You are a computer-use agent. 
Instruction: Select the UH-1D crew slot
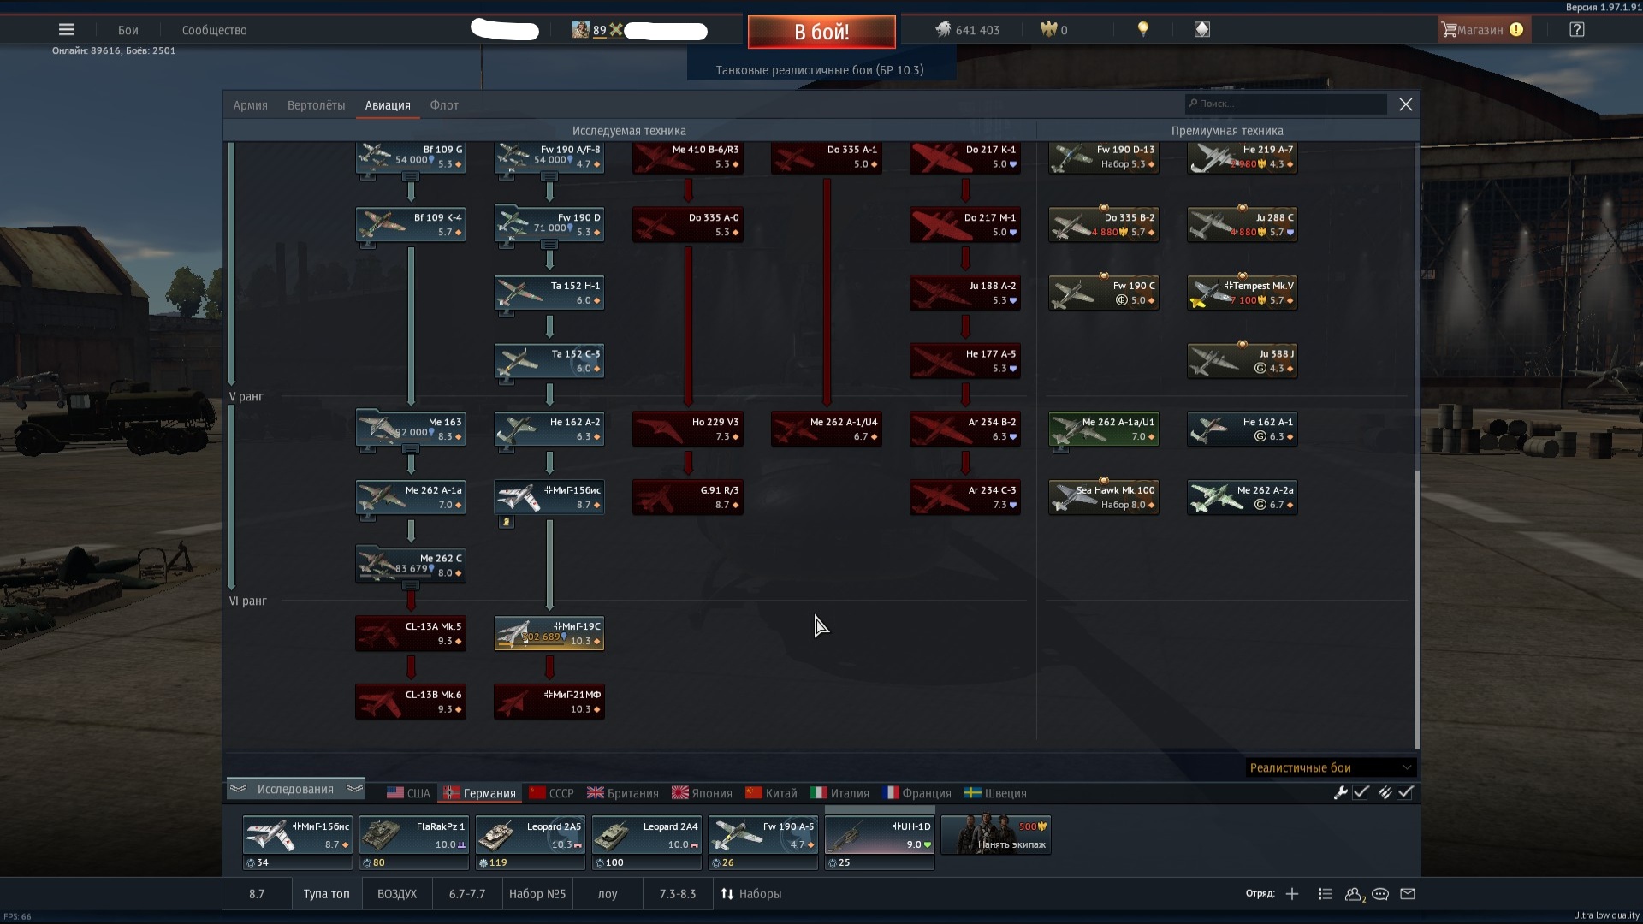(x=880, y=843)
